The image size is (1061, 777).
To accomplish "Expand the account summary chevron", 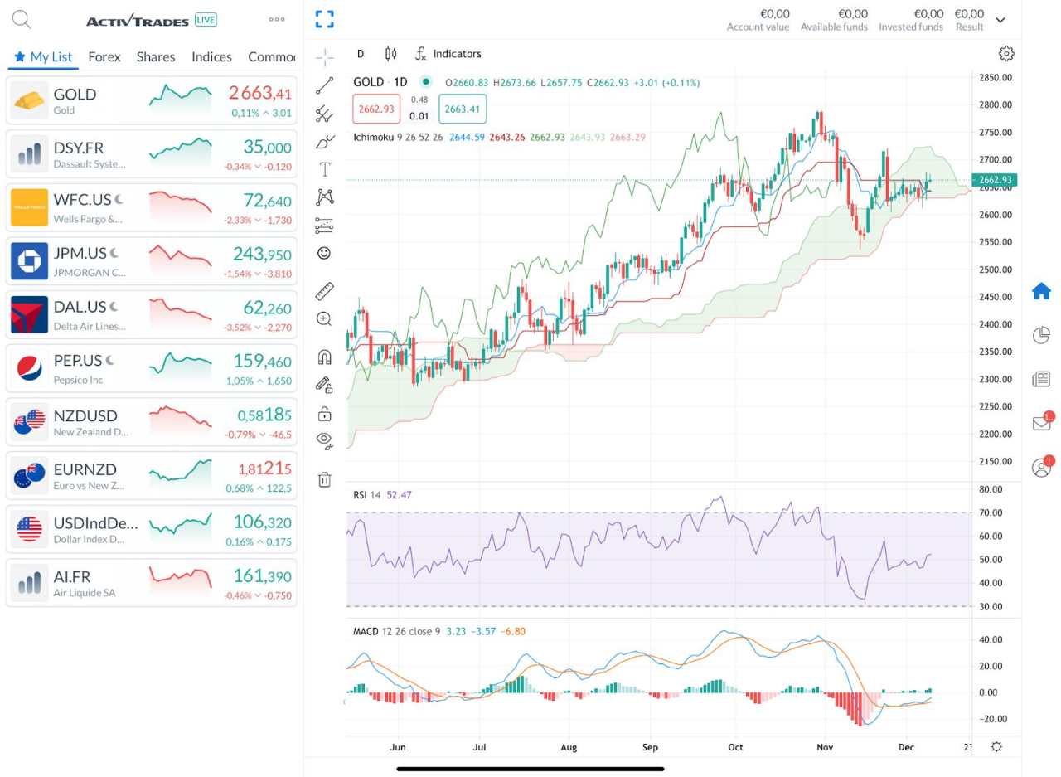I will (x=1000, y=20).
